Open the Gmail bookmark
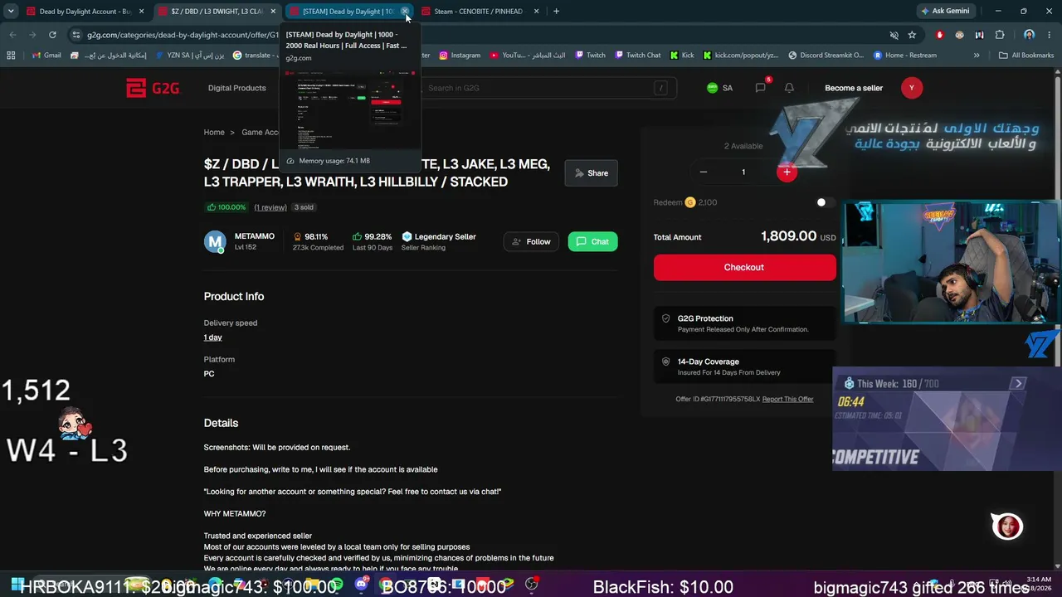 point(46,56)
